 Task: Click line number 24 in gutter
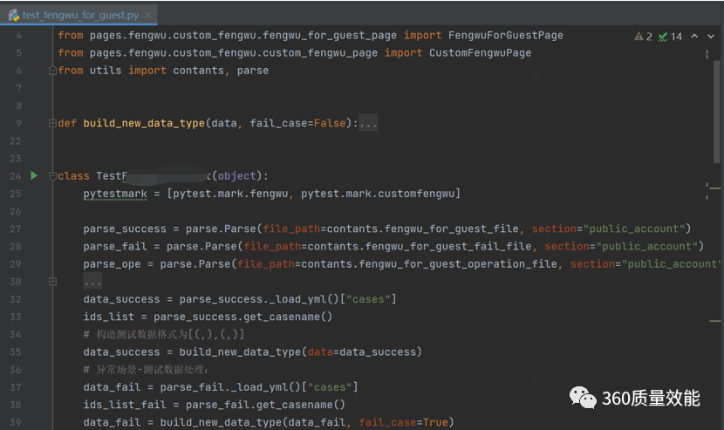click(x=15, y=176)
